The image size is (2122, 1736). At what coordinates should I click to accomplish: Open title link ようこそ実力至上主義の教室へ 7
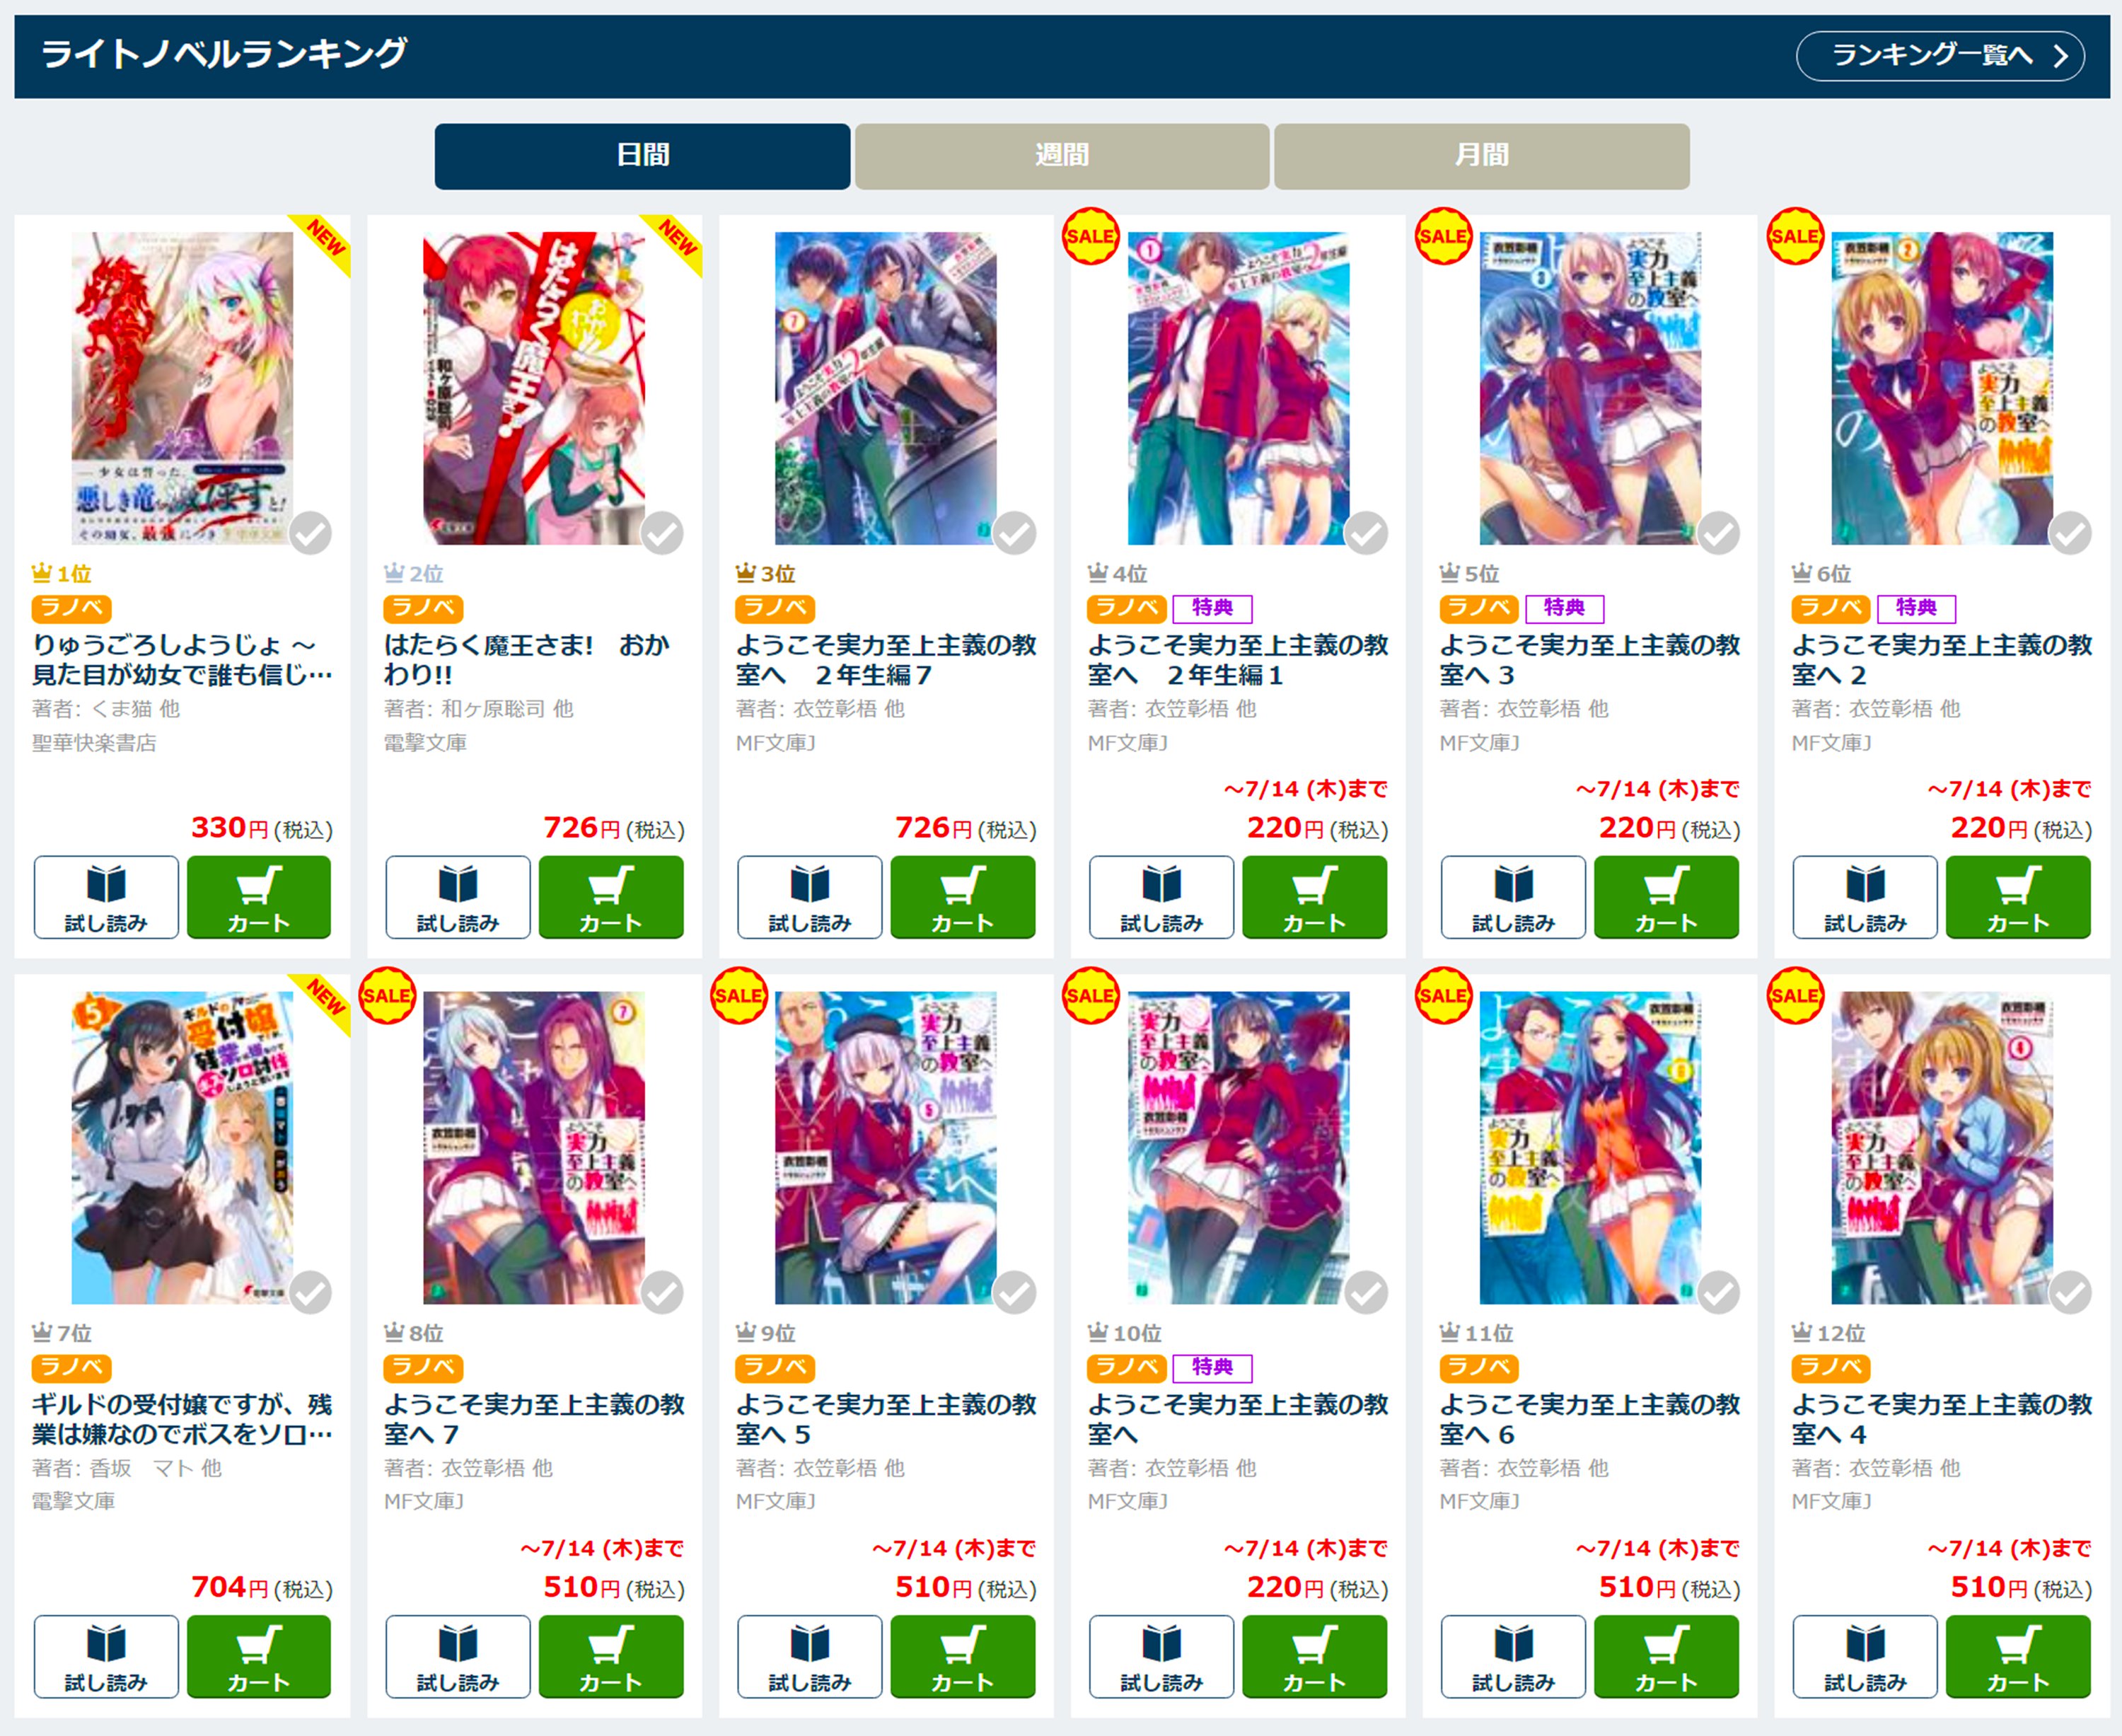534,1419
